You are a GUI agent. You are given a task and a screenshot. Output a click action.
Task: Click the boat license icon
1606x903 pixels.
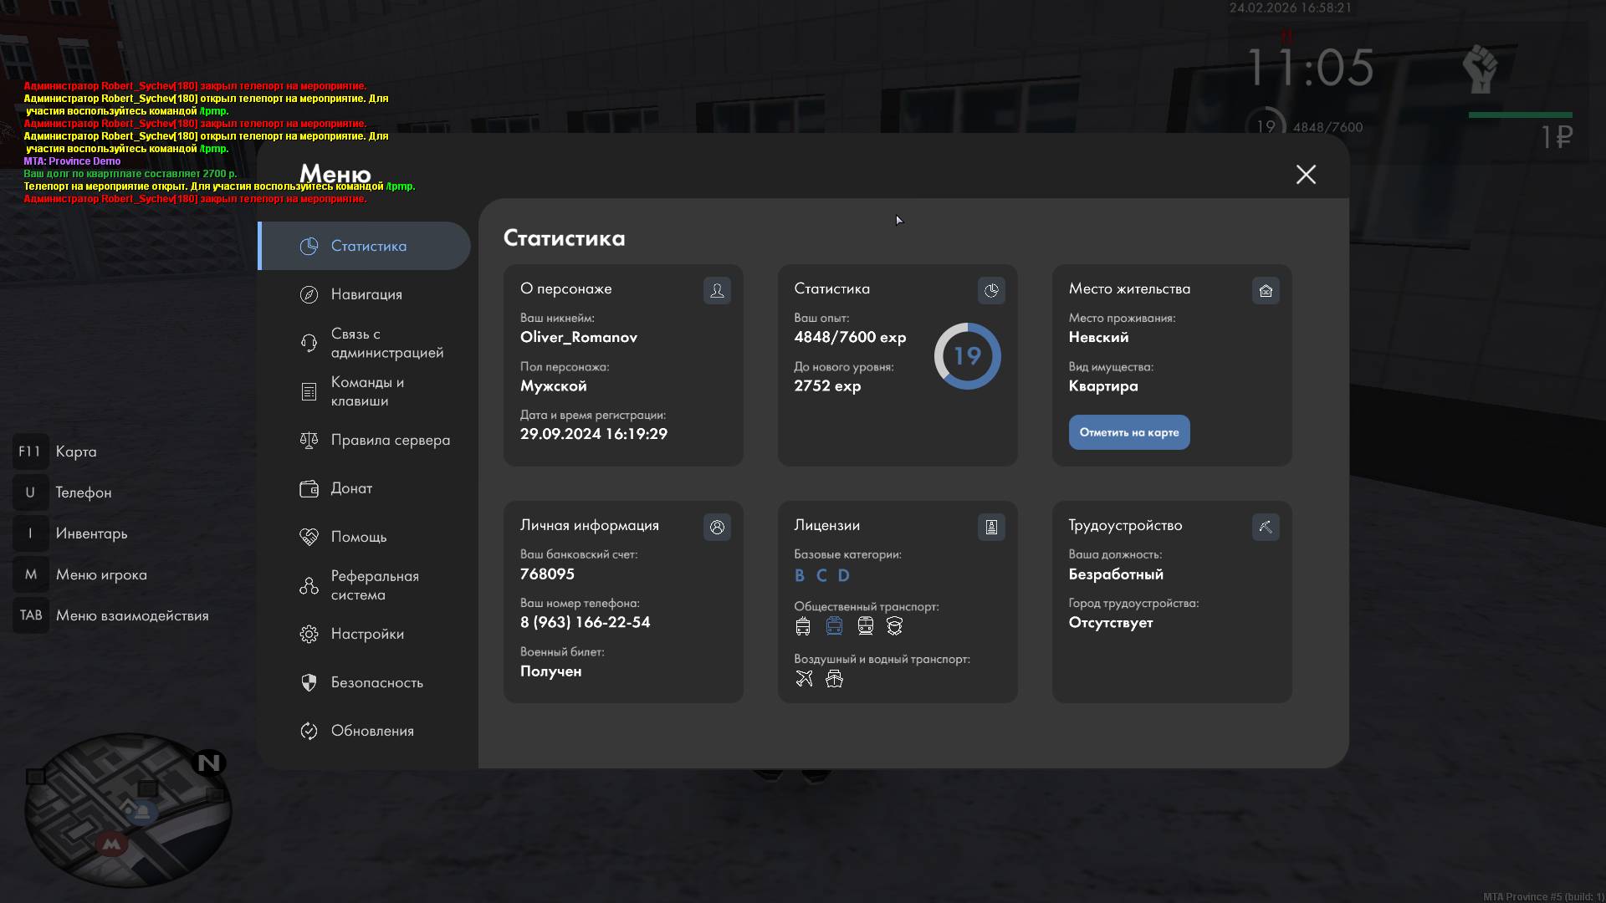point(834,678)
